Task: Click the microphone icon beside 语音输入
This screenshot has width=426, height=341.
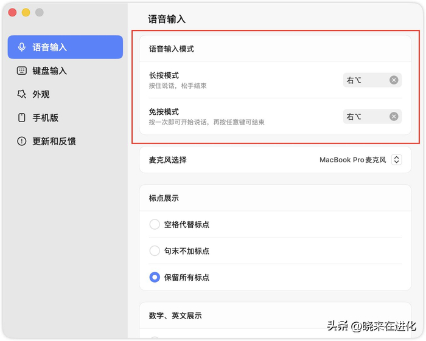Action: click(22, 47)
